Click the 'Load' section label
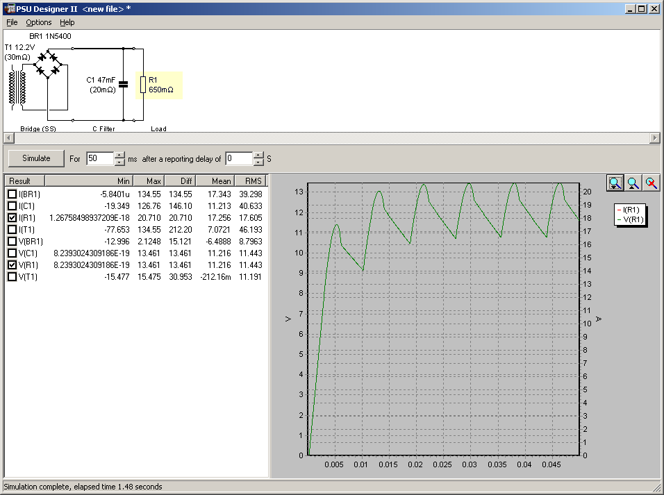 coord(159,128)
